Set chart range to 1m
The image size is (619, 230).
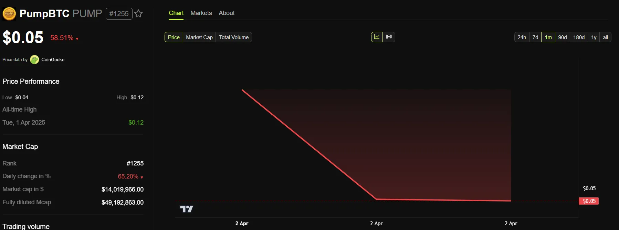(x=548, y=37)
